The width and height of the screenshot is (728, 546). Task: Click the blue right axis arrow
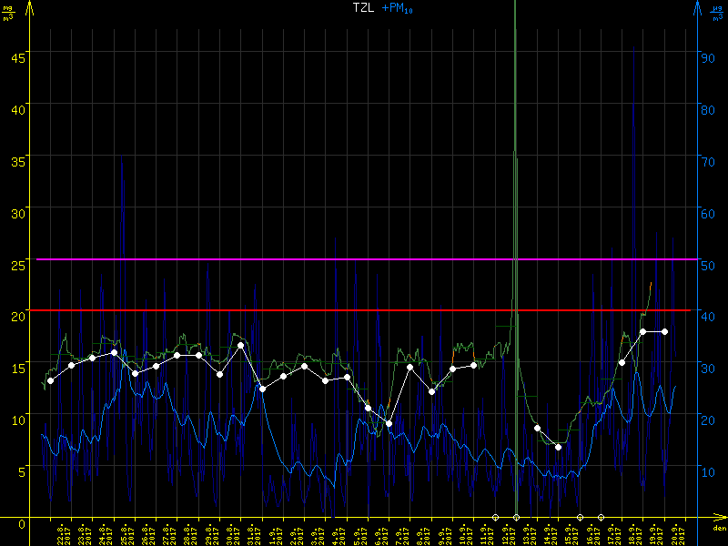(x=698, y=9)
